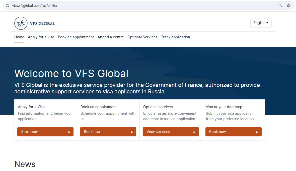The image size is (296, 171).
Task: Click the Optional services card title
Action: [158, 107]
